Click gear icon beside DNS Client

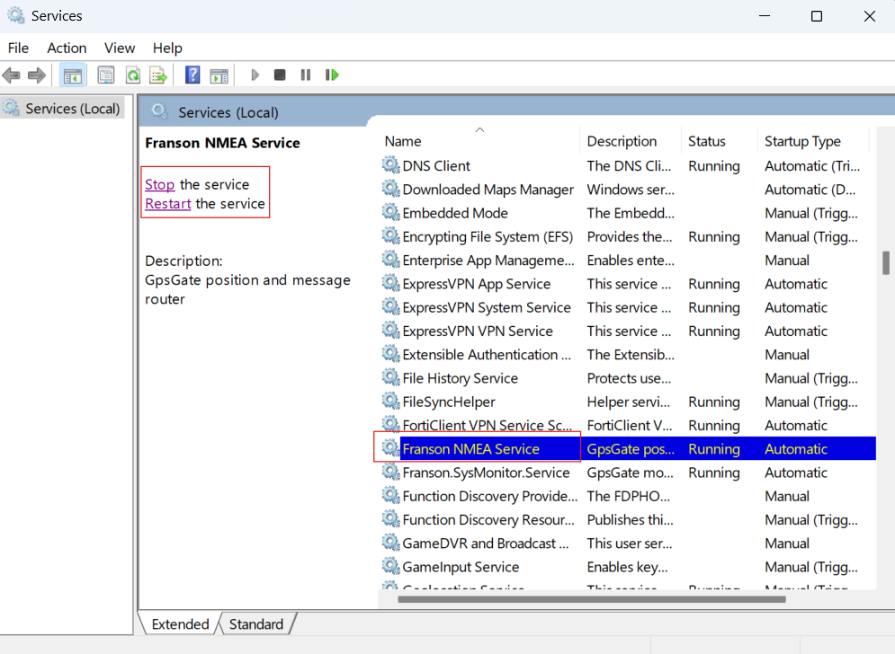(390, 165)
